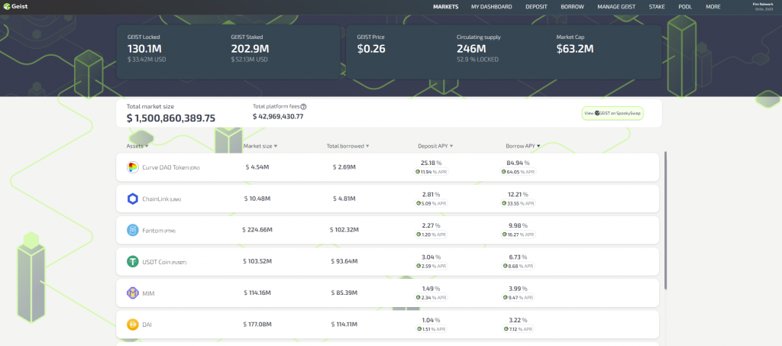Click total market size $ 1,500,860,389.75
This screenshot has height=346, width=782.
coord(171,118)
